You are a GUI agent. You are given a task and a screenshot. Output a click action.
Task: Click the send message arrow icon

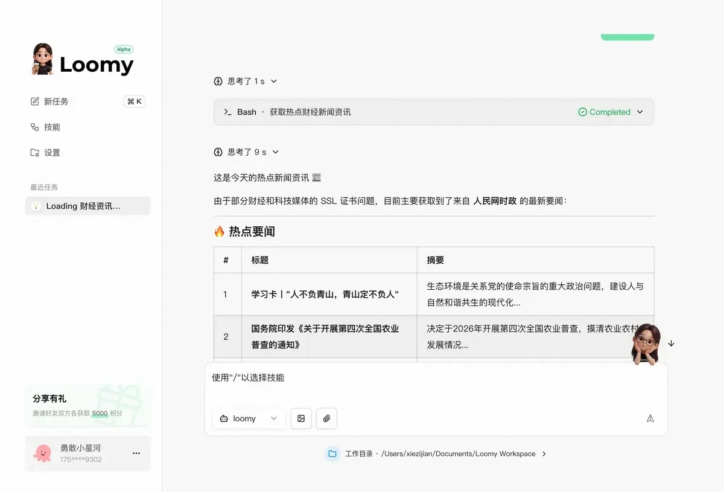tap(650, 418)
